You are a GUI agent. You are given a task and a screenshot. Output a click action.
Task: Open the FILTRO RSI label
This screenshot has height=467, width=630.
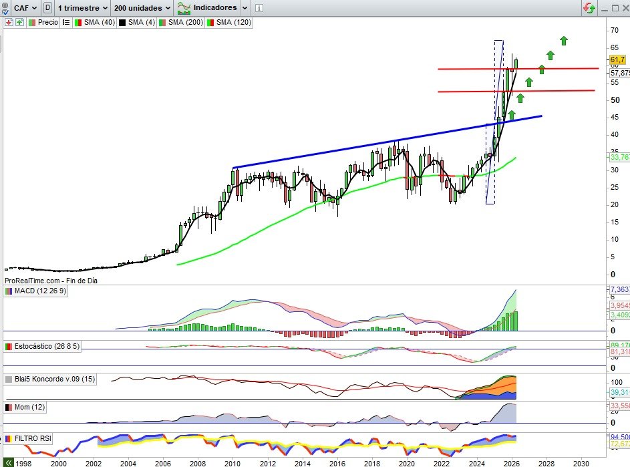[x=33, y=438]
